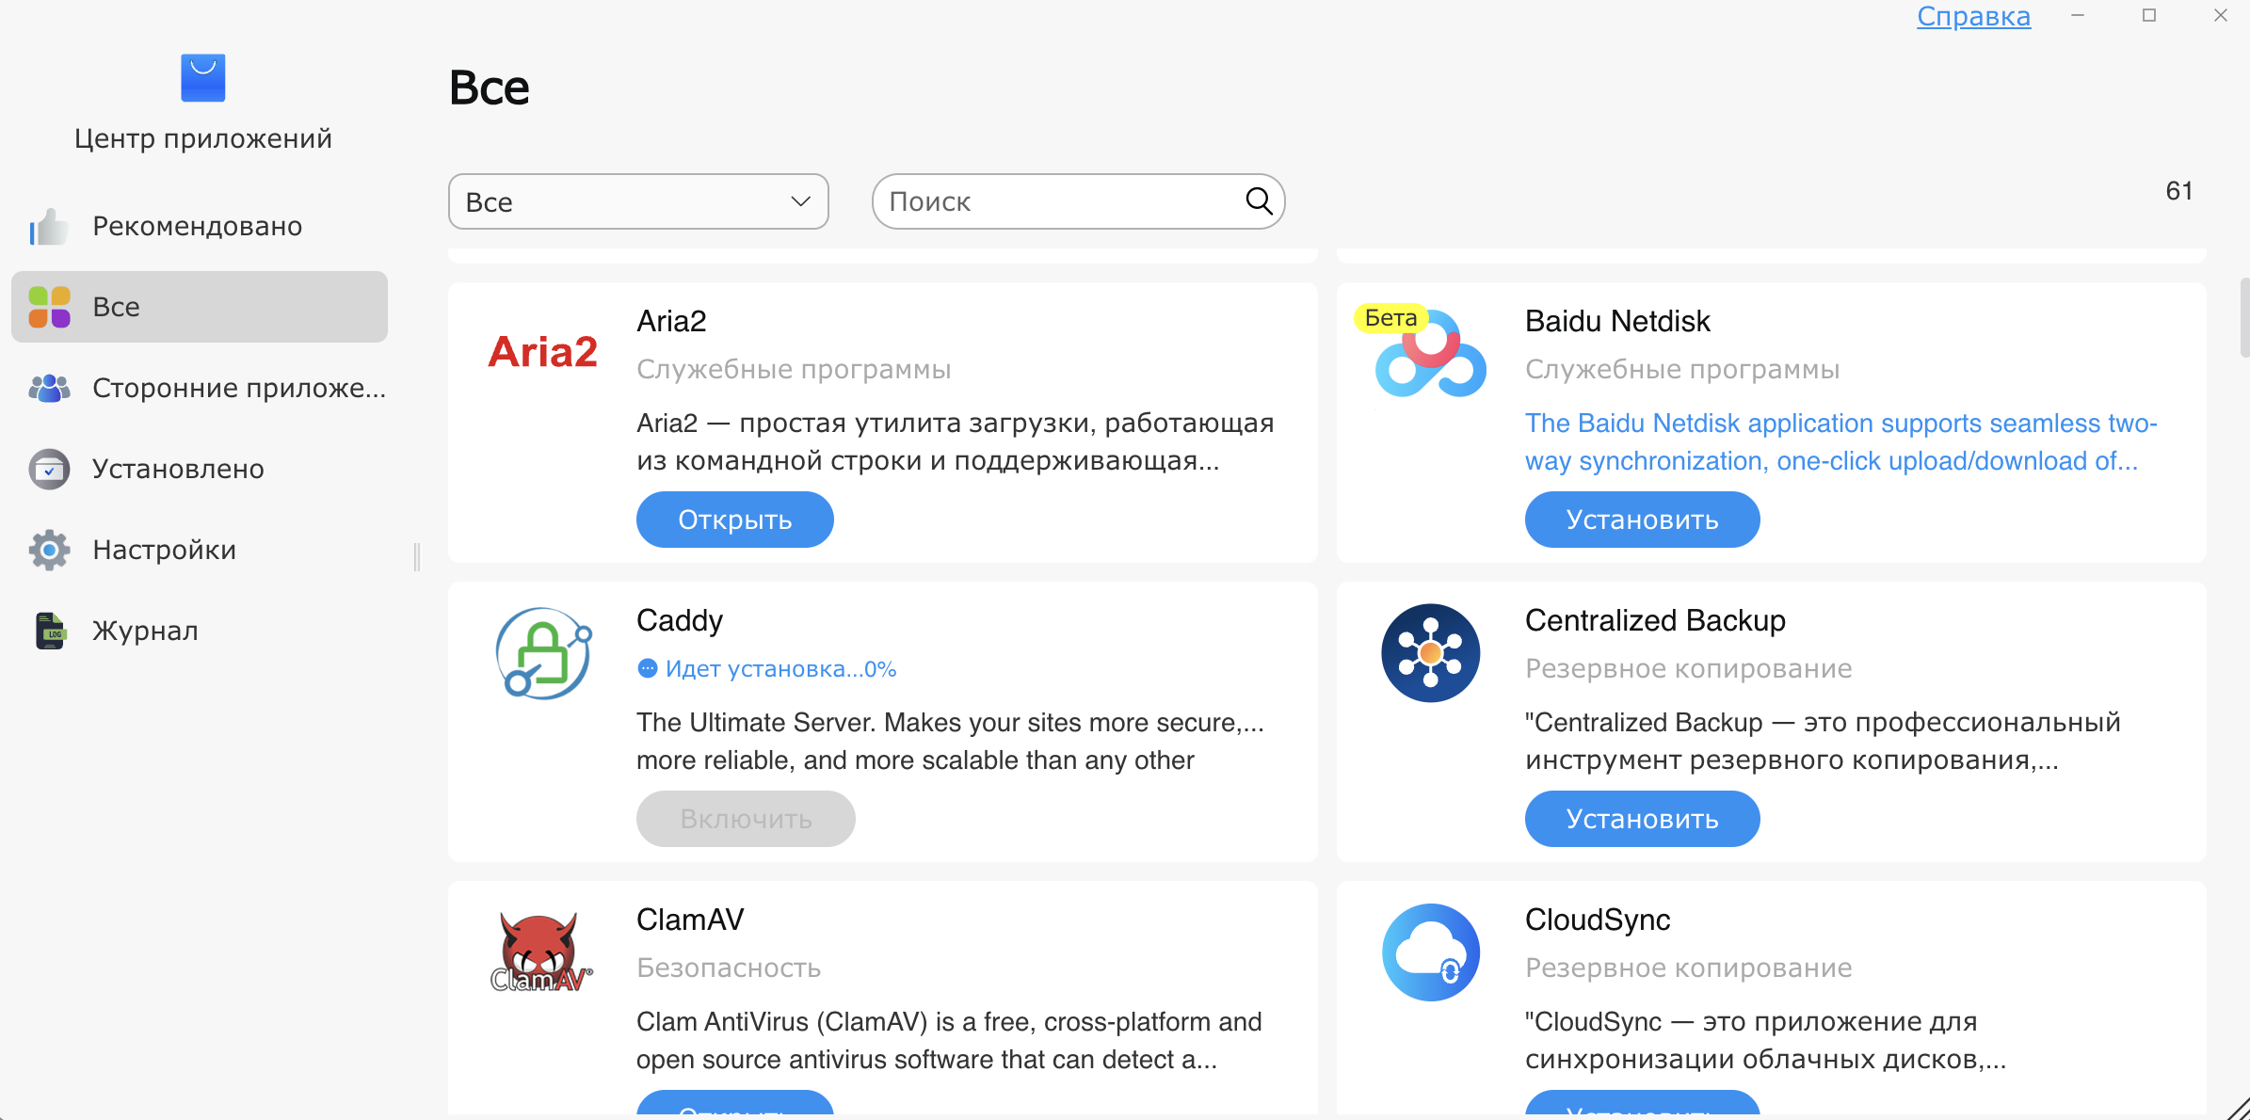Click the Centralized Backup app icon
Screen dimensions: 2250x1120
[1430, 652]
